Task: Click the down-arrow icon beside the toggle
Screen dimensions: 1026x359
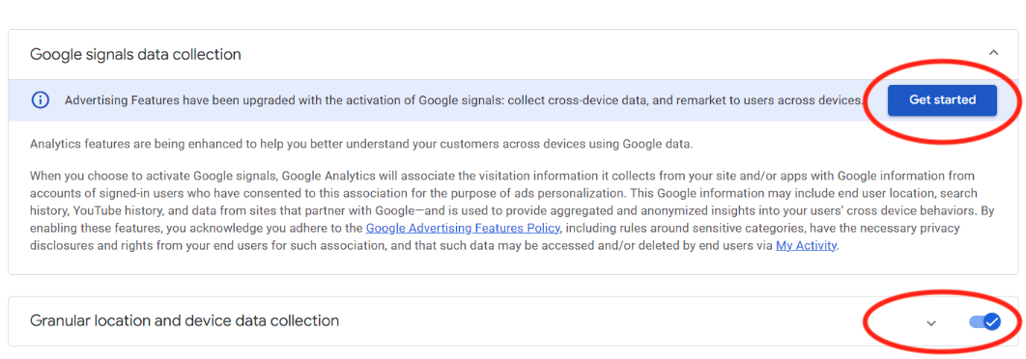Action: [x=931, y=322]
